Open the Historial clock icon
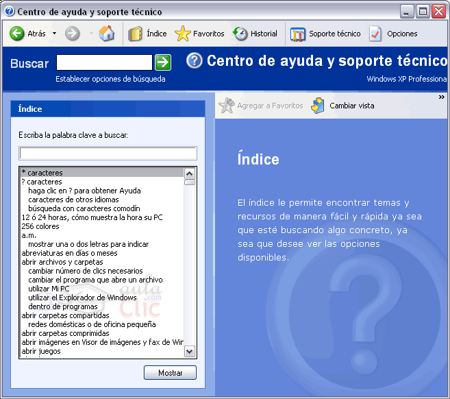The width and height of the screenshot is (450, 399). (x=240, y=34)
